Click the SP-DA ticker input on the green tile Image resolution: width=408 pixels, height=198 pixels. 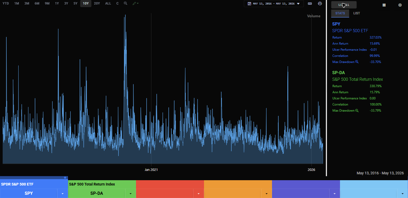(x=97, y=193)
